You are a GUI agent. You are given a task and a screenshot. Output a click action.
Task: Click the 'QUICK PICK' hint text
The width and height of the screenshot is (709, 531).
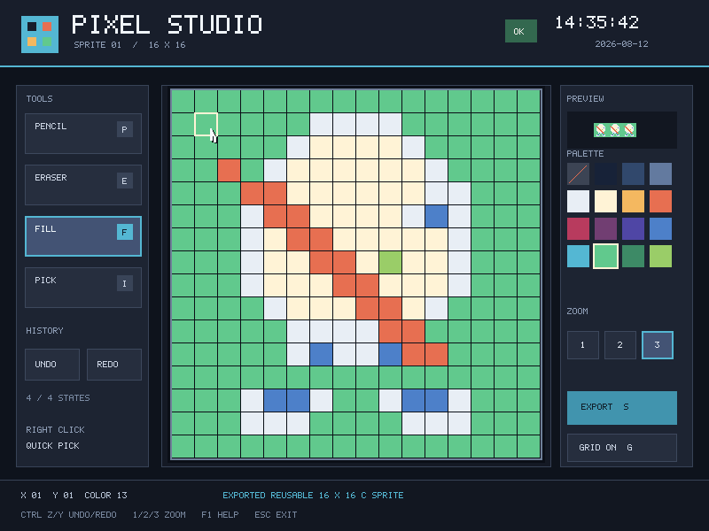[52, 446]
